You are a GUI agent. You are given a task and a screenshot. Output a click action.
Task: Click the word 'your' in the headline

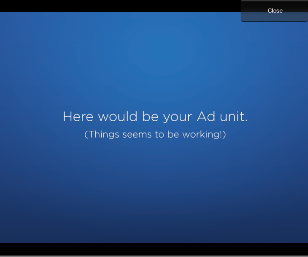click(178, 118)
